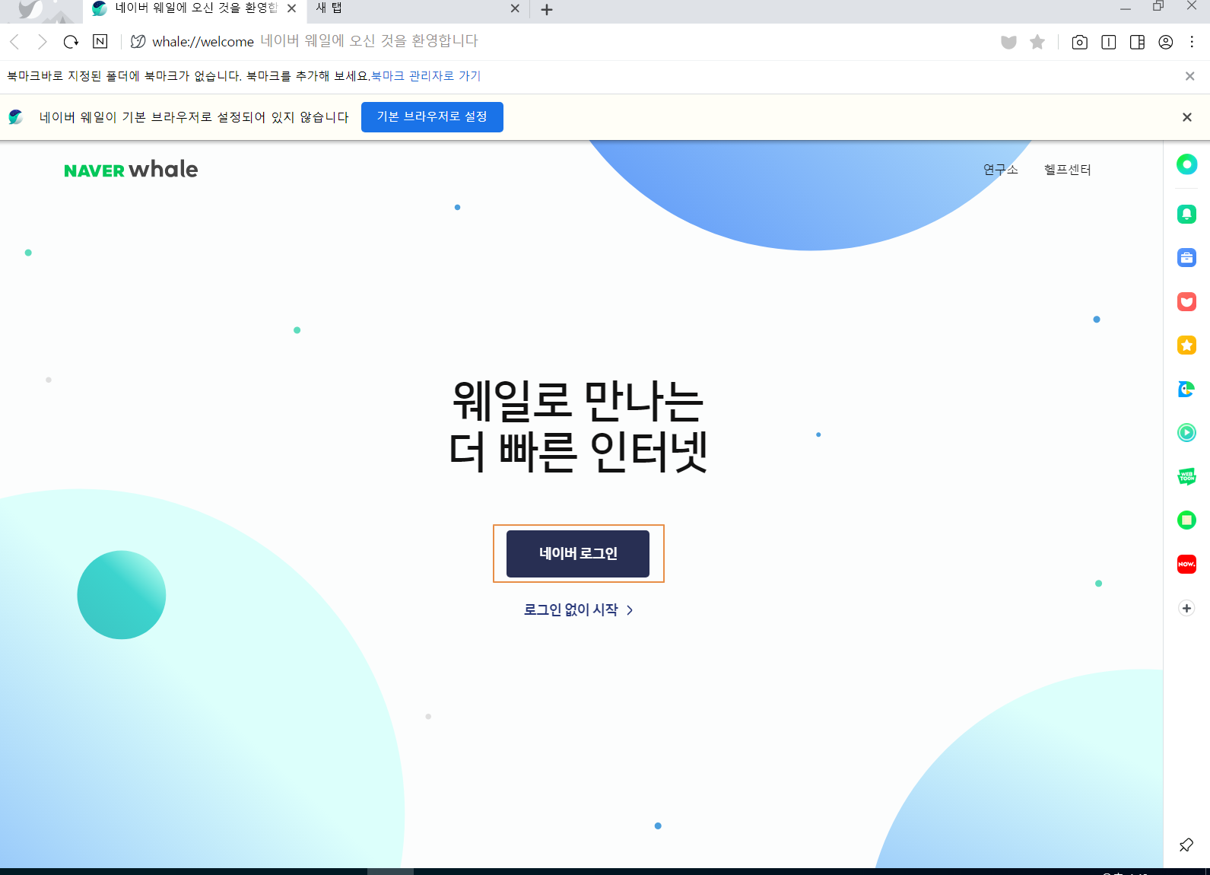Viewport: 1210px width, 875px height.
Task: Go back to previous page
Action: (x=14, y=42)
